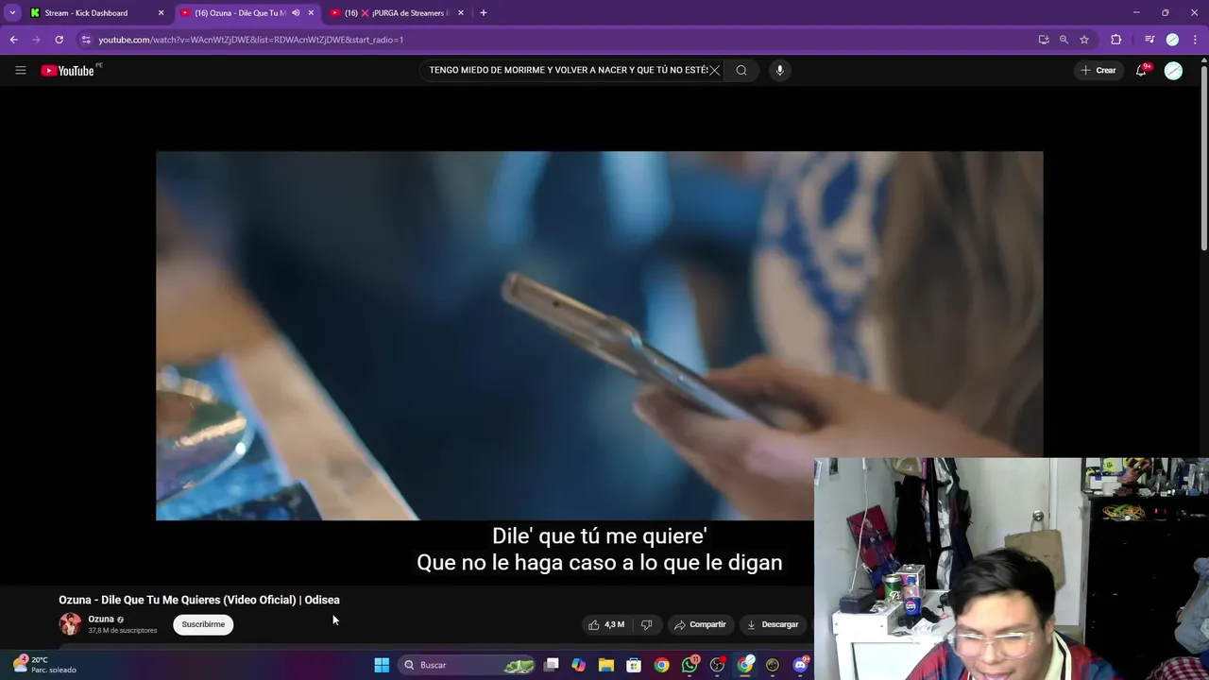Open Task View in the taskbar
This screenshot has width=1209, height=680.
(x=552, y=665)
